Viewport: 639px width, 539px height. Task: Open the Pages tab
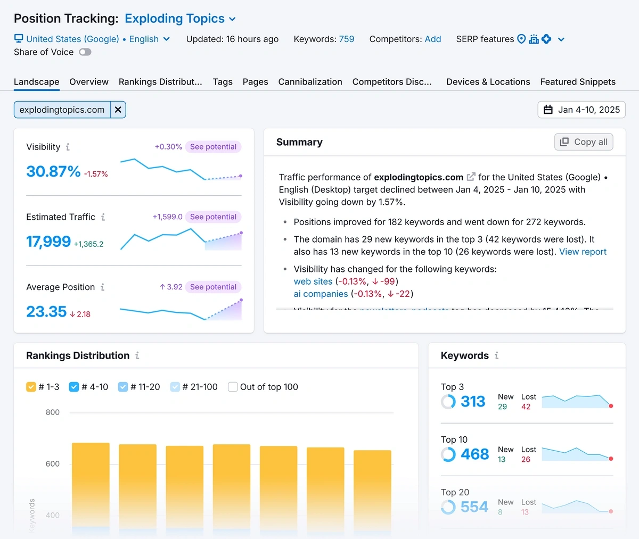click(x=255, y=82)
